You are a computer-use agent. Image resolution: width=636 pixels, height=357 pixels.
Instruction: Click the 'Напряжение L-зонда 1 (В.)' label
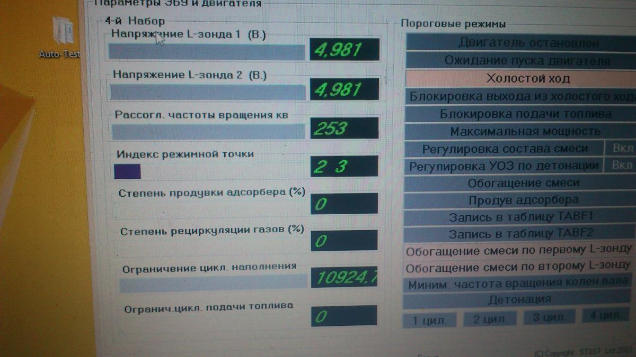(x=188, y=34)
